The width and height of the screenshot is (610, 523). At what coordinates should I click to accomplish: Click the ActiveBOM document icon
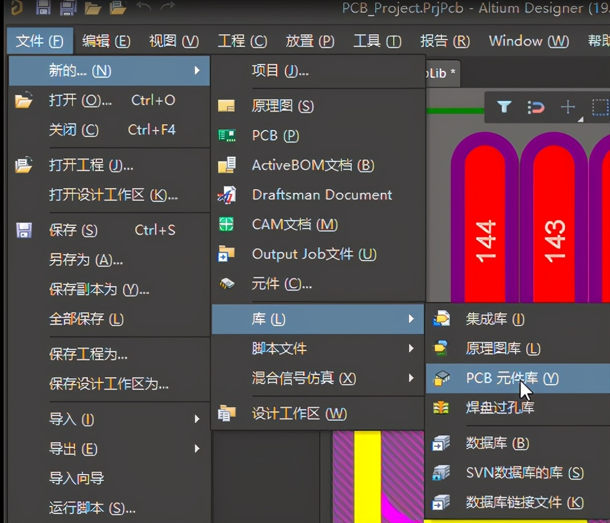[226, 165]
